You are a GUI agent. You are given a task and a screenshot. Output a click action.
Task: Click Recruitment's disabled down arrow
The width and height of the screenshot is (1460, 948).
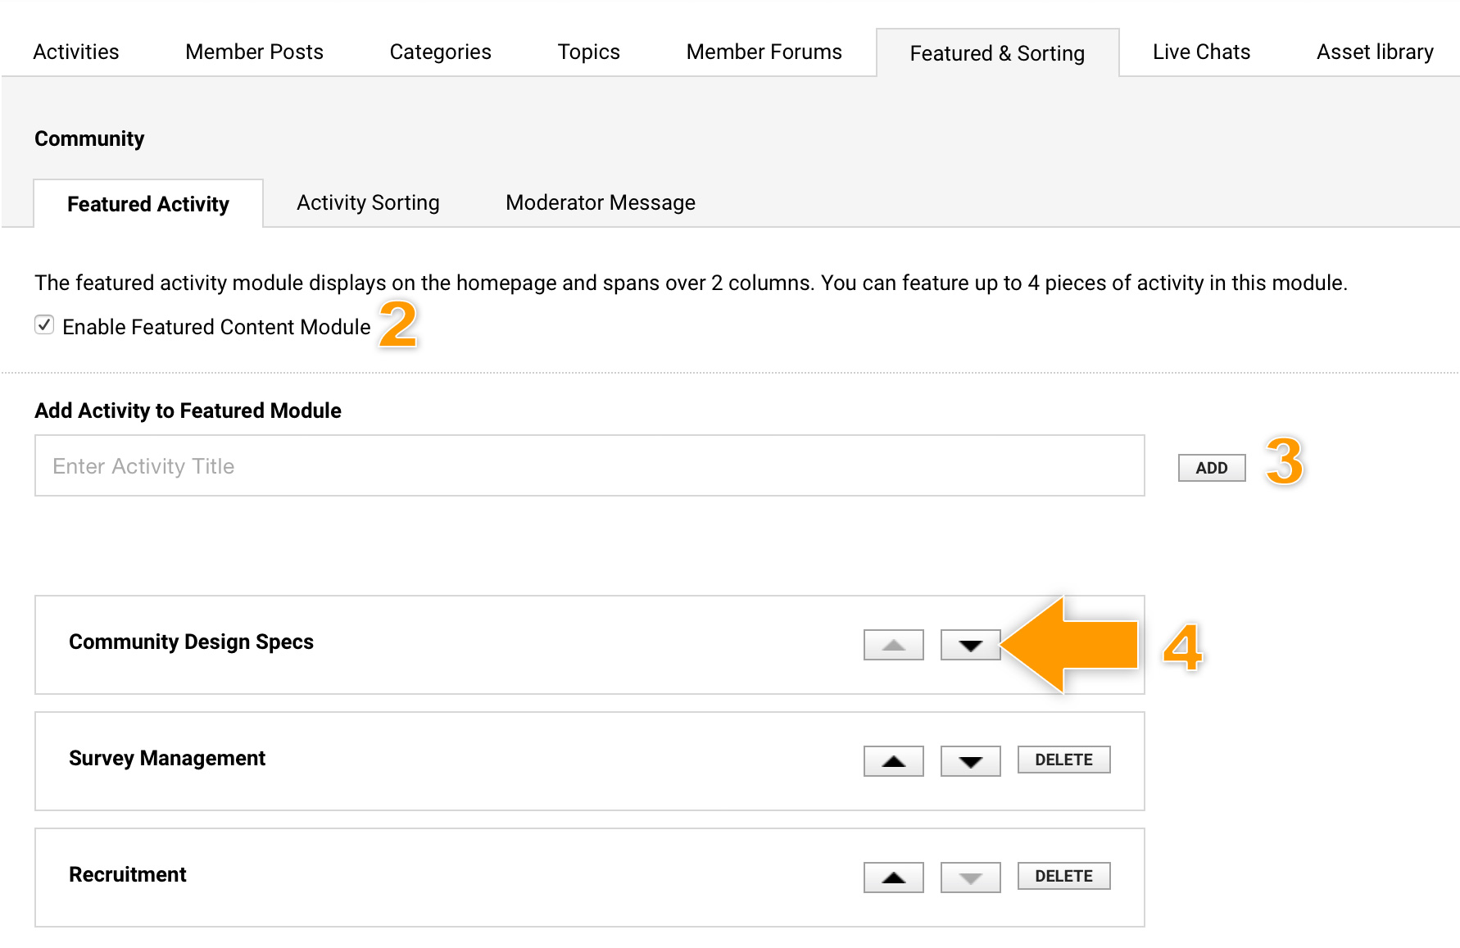(x=970, y=878)
